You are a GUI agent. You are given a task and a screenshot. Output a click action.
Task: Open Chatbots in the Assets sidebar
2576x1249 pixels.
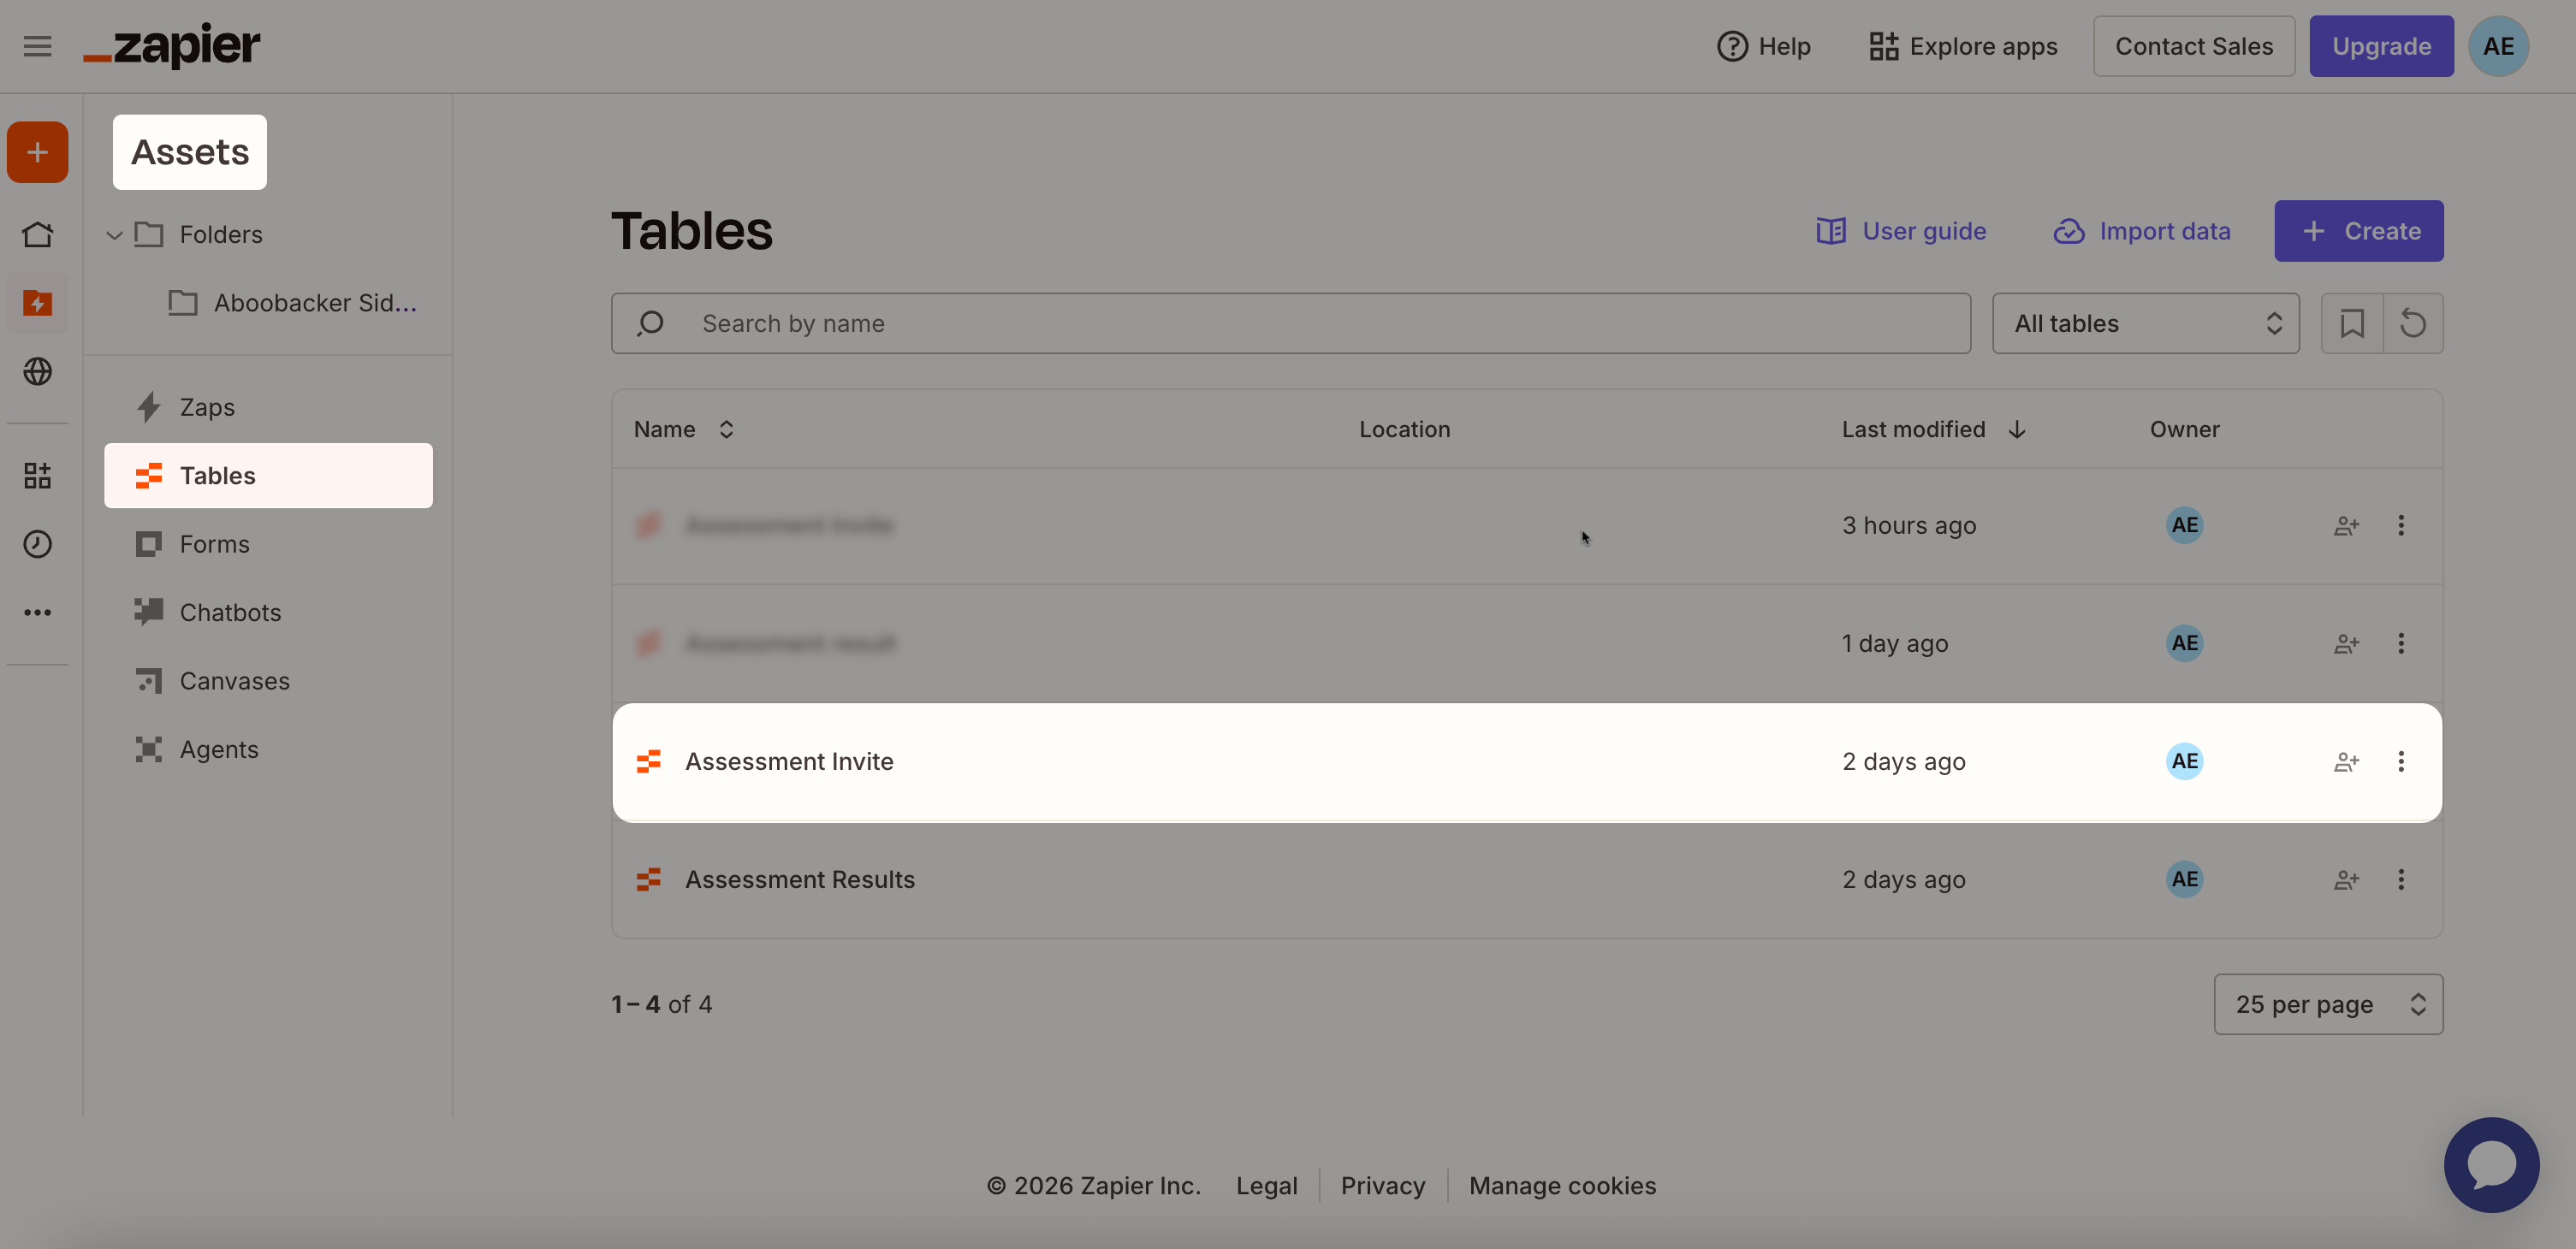click(230, 612)
